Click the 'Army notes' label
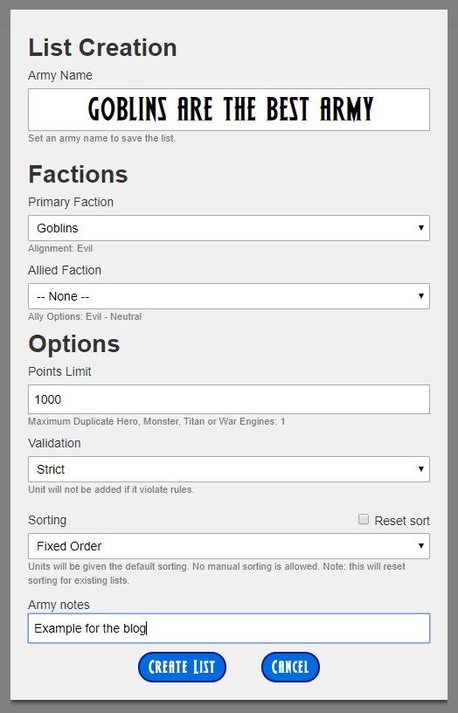 [x=59, y=605]
